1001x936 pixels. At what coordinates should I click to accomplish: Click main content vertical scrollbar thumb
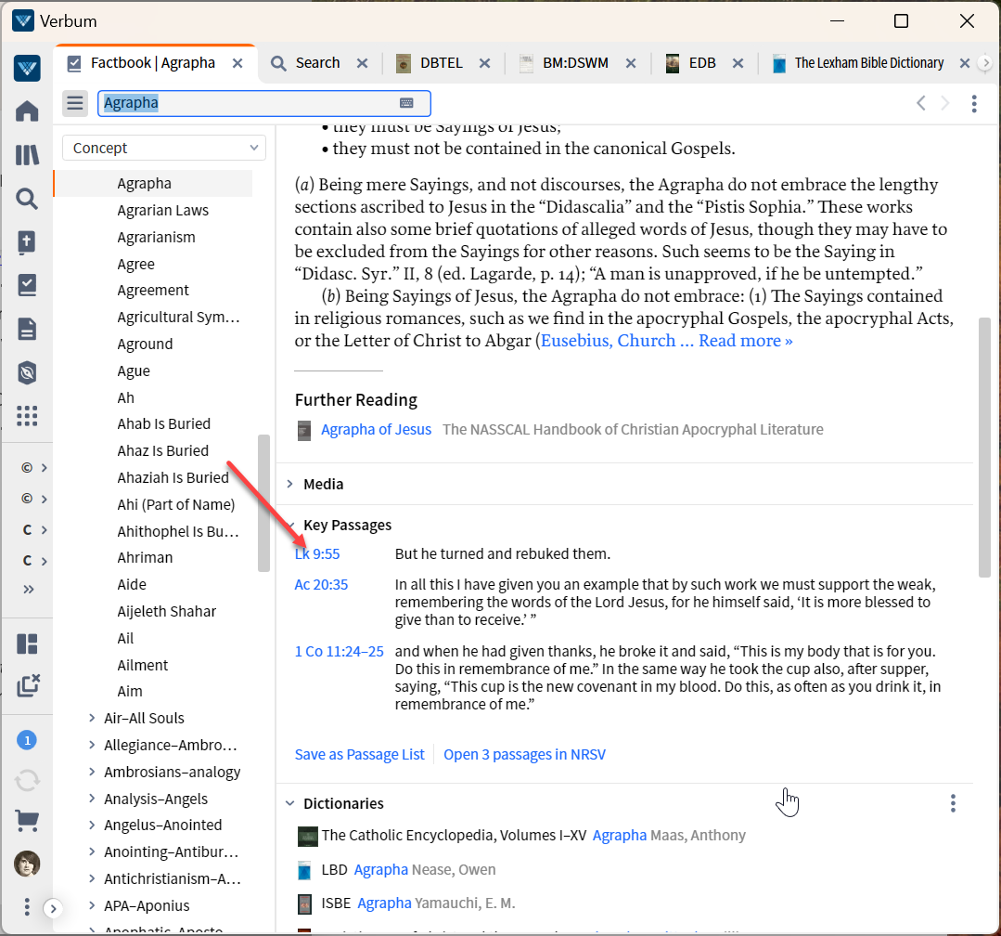984,448
